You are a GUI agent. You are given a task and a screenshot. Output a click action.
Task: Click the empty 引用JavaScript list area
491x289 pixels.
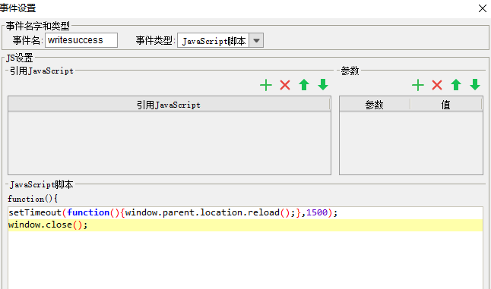[169, 143]
